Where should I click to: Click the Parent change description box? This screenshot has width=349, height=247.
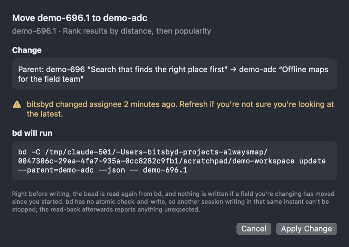click(x=174, y=74)
